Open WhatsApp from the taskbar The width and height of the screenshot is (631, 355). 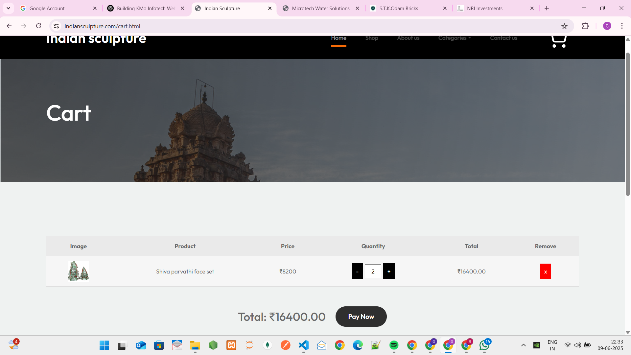pyautogui.click(x=484, y=345)
